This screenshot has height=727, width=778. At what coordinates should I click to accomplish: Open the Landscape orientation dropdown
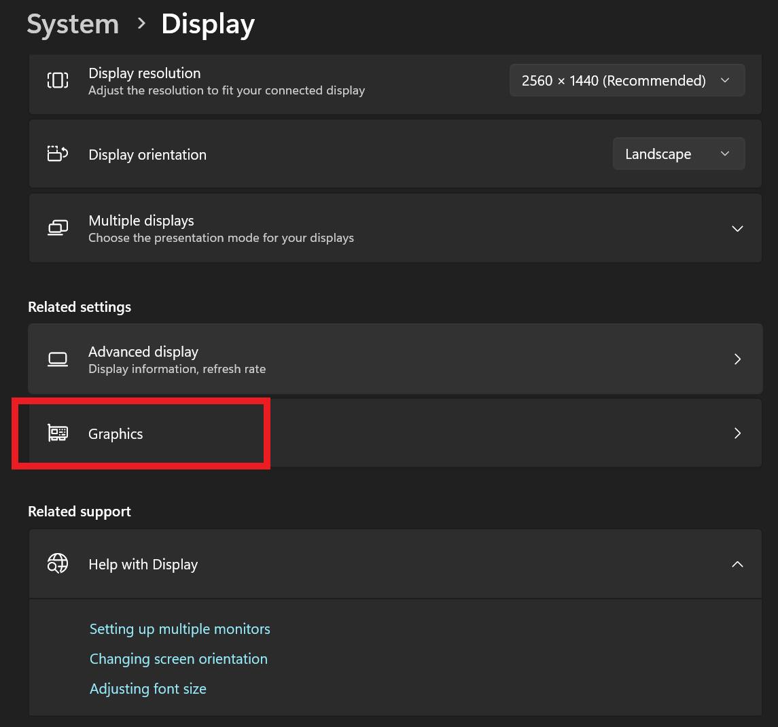tap(678, 154)
